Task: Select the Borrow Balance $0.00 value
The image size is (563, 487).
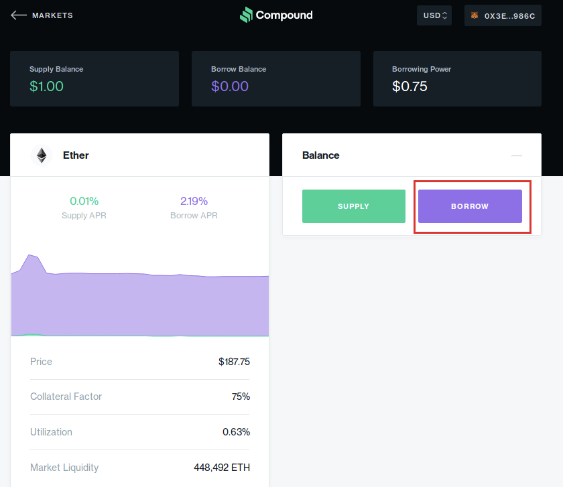Action: tap(230, 86)
